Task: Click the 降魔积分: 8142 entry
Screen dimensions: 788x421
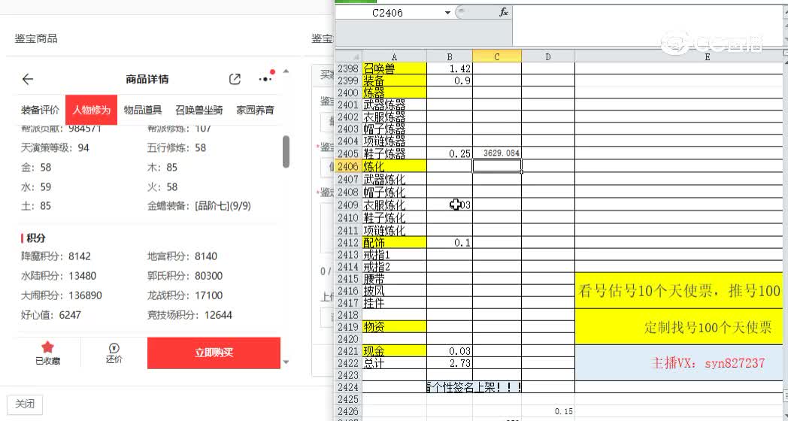Action: [56, 256]
